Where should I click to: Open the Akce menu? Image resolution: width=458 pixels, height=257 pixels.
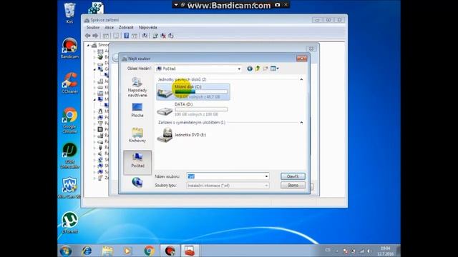coord(109,27)
